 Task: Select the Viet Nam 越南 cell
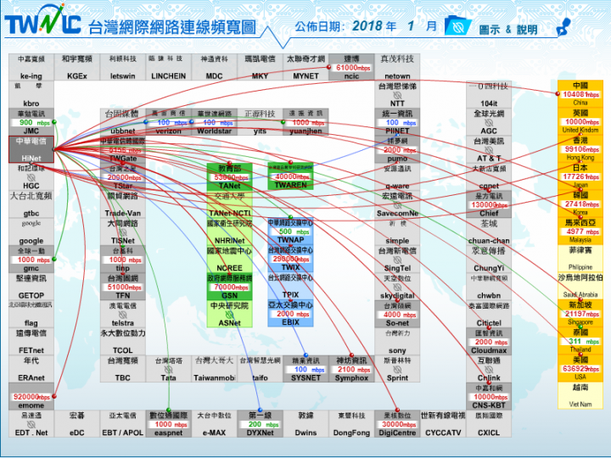tap(580, 396)
